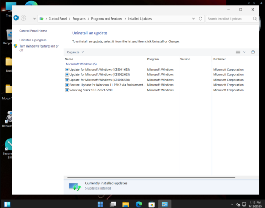Screen dimensions: 265x208
Task: Open Task View on the taskbar
Action: [x=113, y=204]
